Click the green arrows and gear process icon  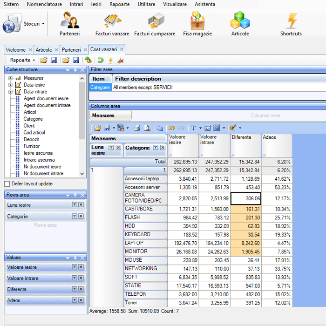click(x=88, y=60)
